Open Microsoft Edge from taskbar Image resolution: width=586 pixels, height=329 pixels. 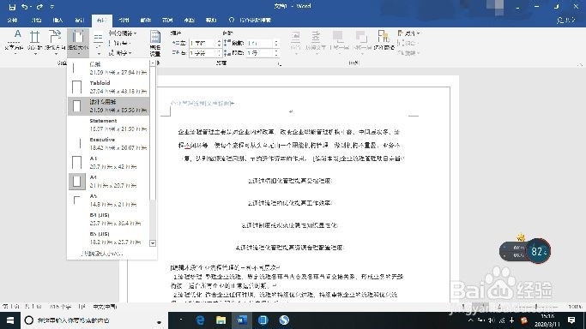coord(200,320)
